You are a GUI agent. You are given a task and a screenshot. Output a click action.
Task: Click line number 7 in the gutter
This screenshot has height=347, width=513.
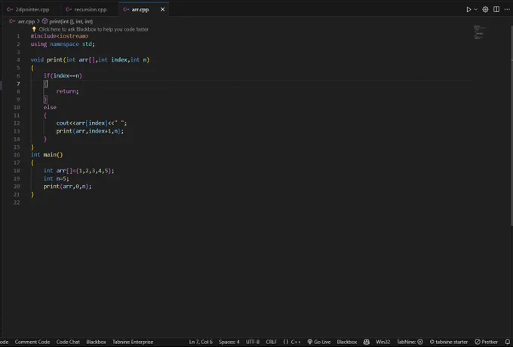[18, 84]
